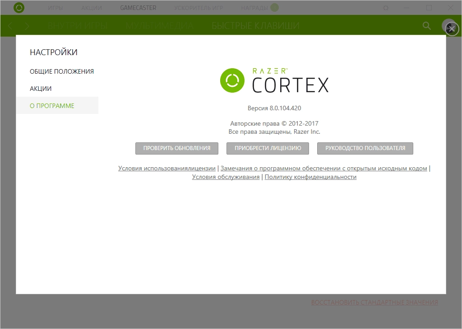Go back with the left arrow
Image resolution: width=462 pixels, height=329 pixels.
10,26
